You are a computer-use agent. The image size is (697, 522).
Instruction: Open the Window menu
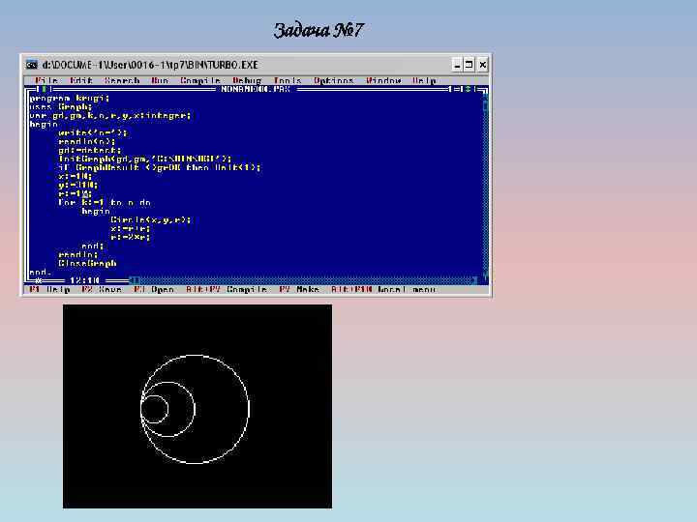[383, 80]
